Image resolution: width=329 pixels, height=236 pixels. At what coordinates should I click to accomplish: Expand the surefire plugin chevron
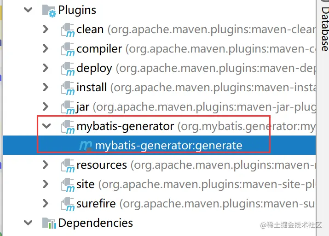[46, 204]
